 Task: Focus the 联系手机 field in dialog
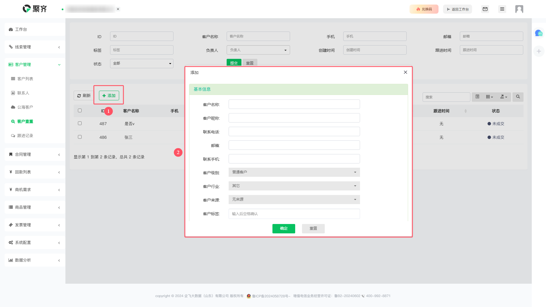coord(294,159)
